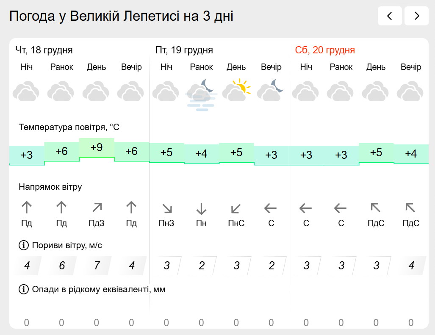Select the Пт, 19 грудня day header
The width and height of the screenshot is (435, 335).
pyautogui.click(x=184, y=50)
